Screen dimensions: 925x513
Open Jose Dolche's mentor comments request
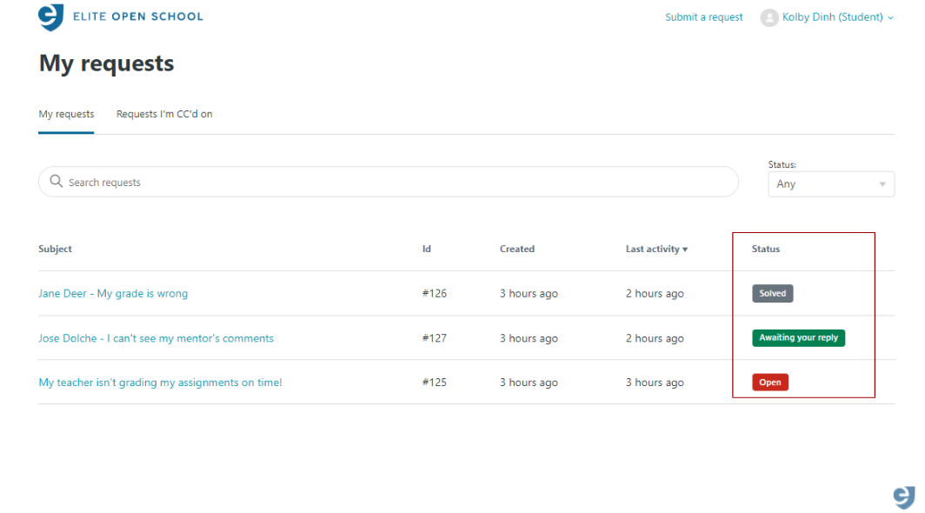[156, 338]
